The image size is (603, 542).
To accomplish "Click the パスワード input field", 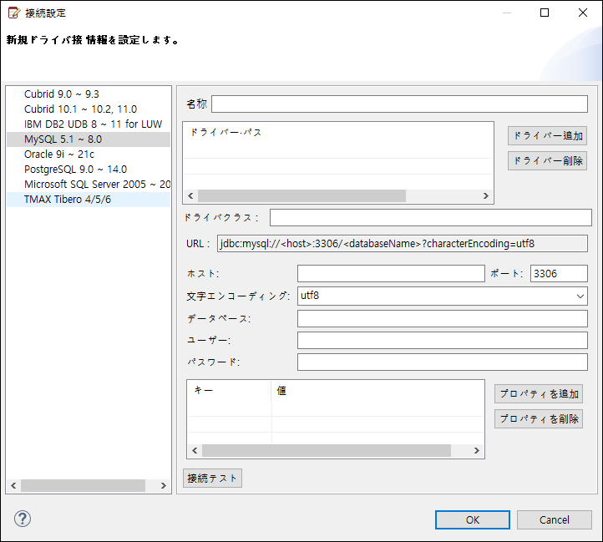I will click(443, 362).
